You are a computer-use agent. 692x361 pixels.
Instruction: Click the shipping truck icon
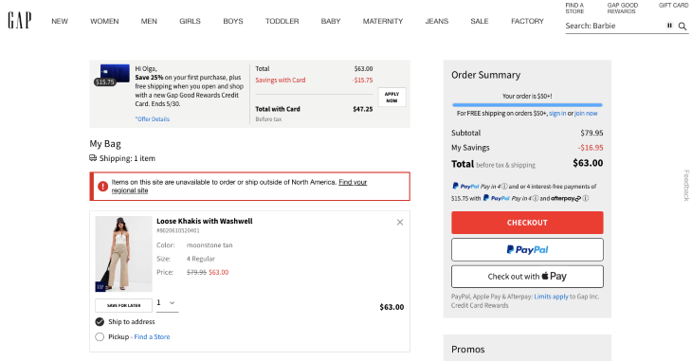click(93, 158)
